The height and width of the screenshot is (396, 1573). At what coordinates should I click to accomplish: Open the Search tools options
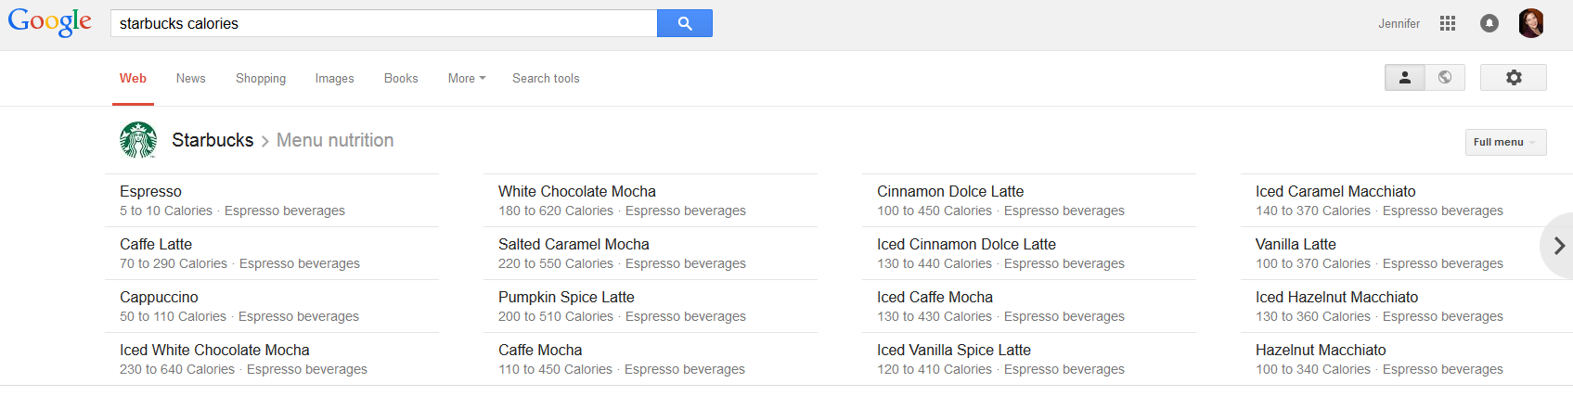[546, 79]
